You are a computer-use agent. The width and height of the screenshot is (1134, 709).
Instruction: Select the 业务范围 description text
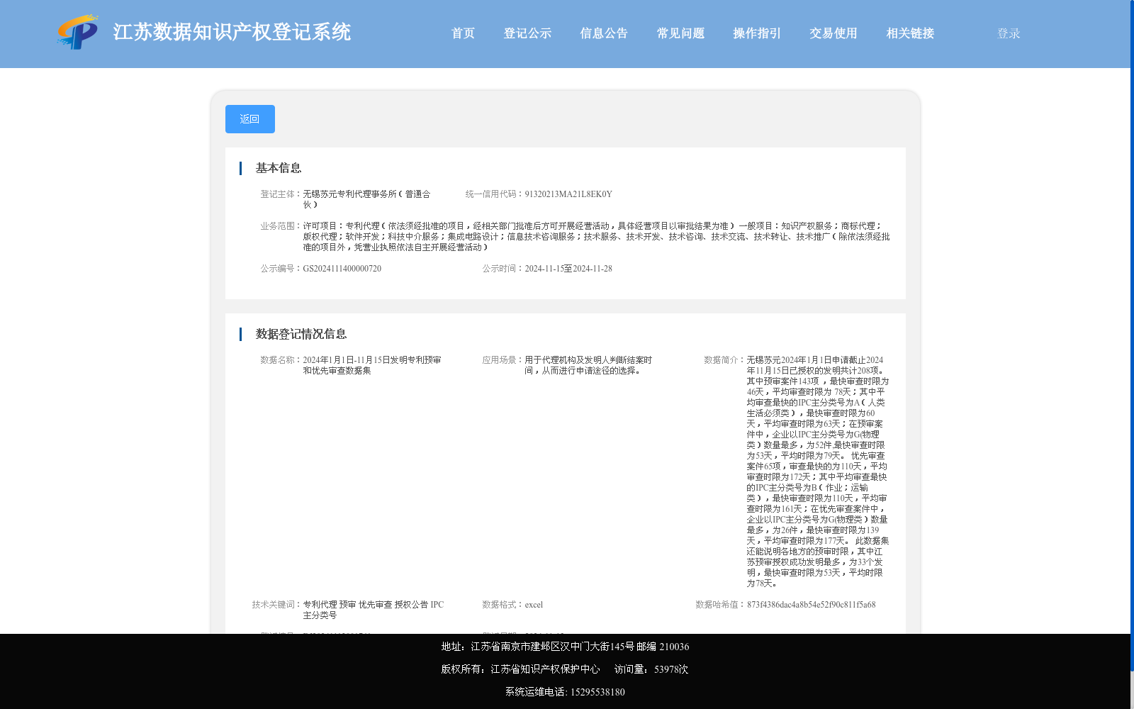[x=596, y=237]
